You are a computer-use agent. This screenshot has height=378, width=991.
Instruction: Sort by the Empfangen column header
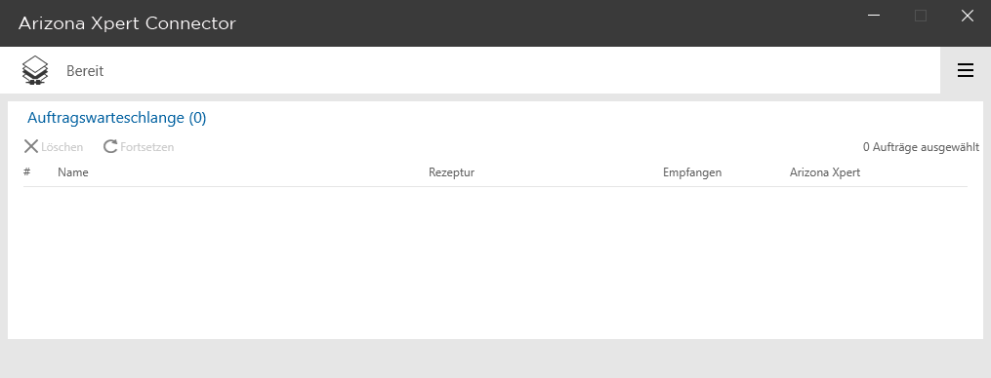click(692, 172)
